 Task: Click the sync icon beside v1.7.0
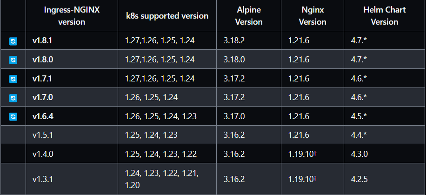[13, 98]
